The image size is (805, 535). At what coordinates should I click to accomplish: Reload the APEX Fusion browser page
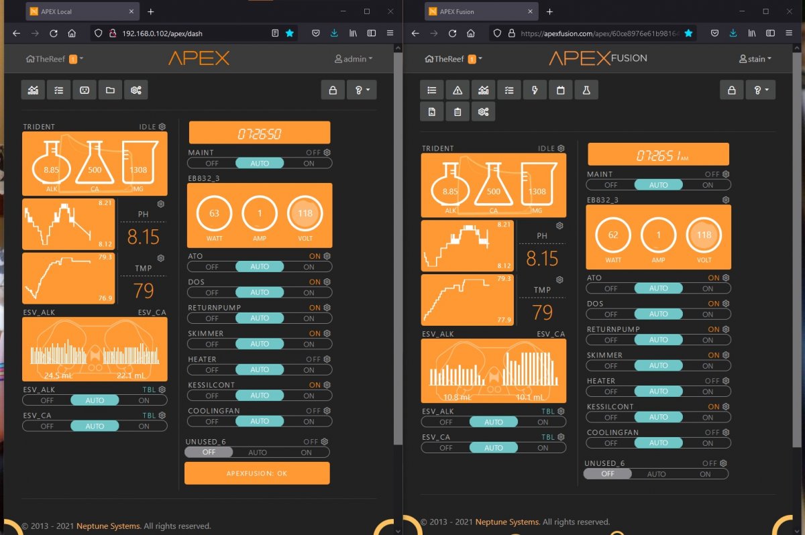click(452, 33)
